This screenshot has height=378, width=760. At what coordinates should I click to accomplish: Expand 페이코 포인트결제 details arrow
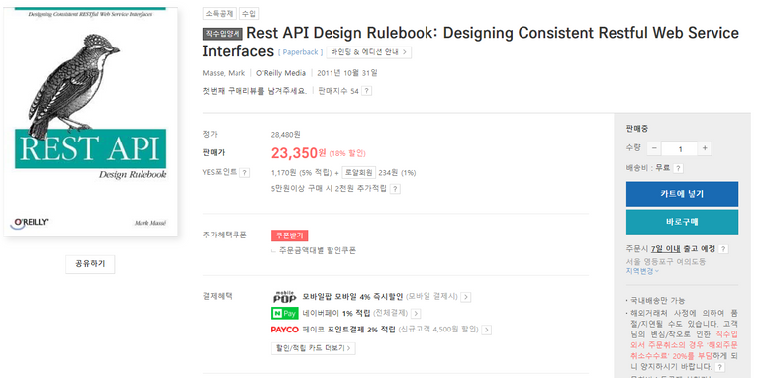point(486,331)
